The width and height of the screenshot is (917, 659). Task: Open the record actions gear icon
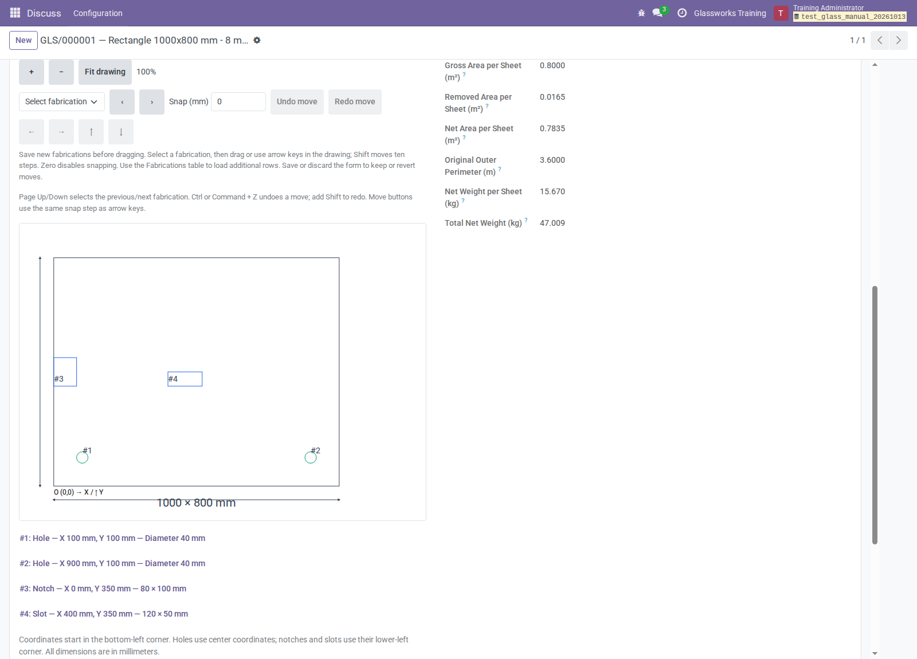[x=257, y=40]
